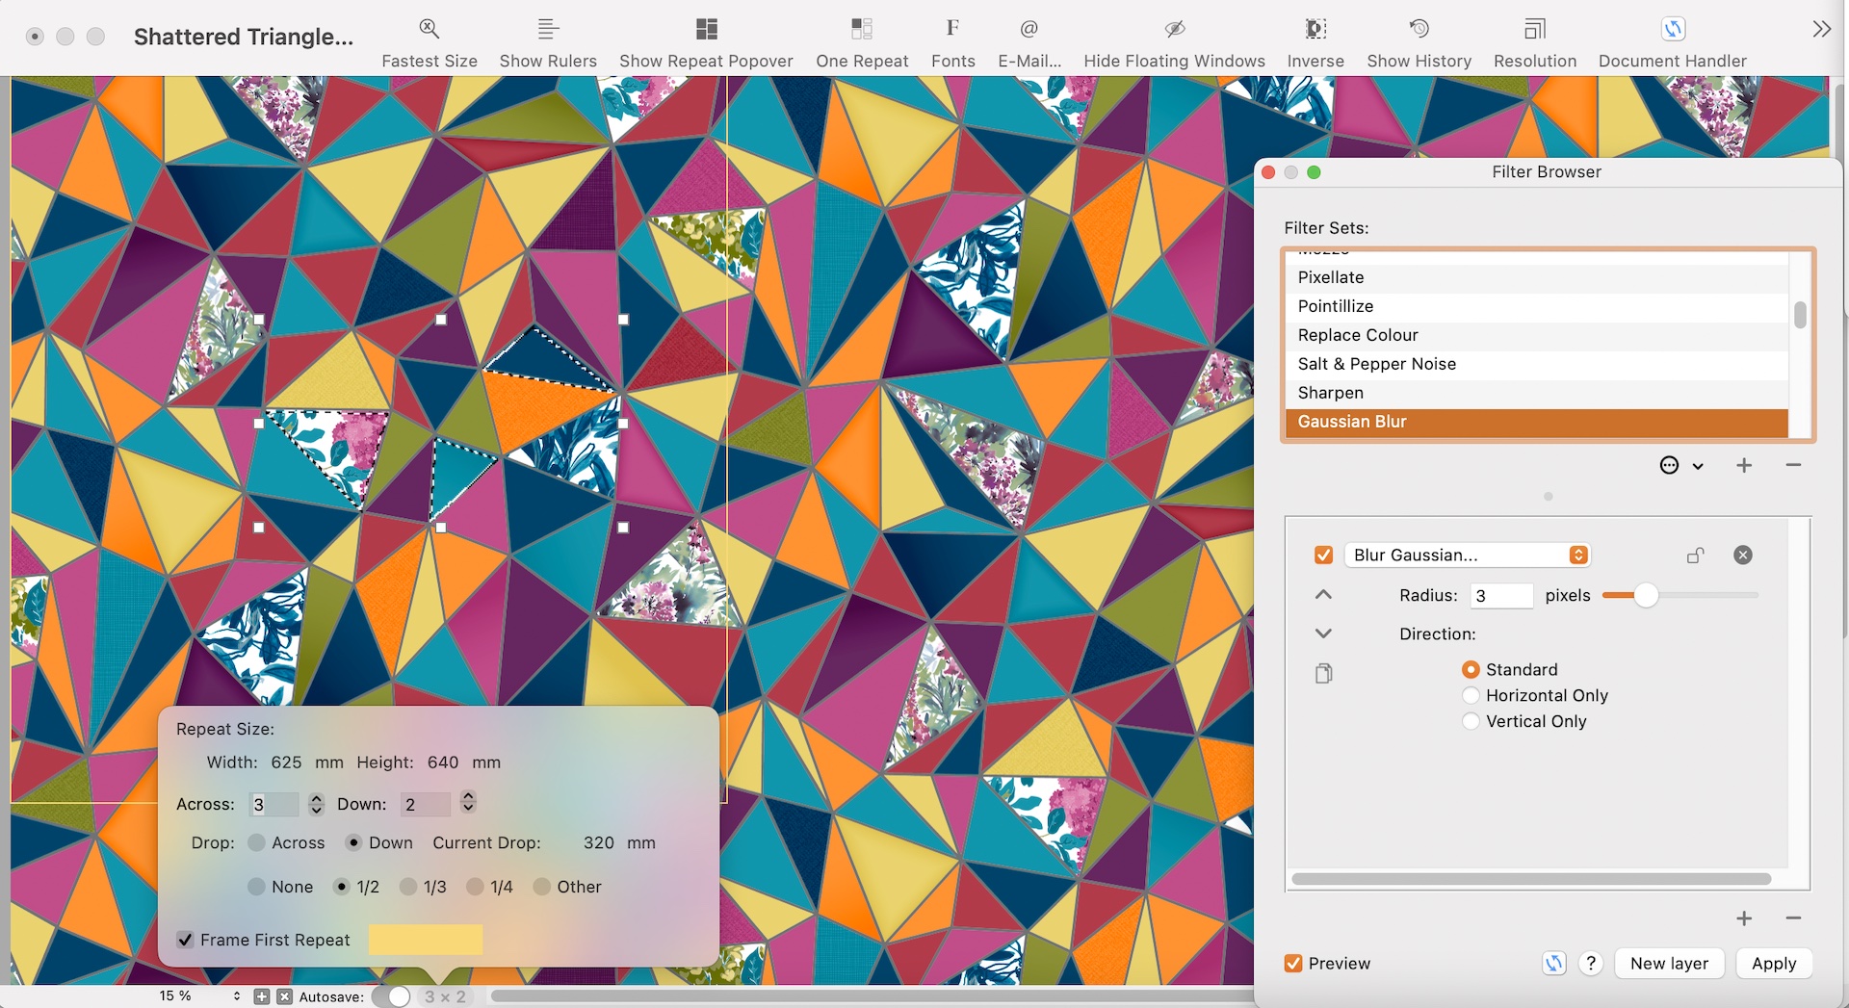Screen dimensions: 1849x1008
Task: Click the plus square in status bar
Action: [262, 996]
